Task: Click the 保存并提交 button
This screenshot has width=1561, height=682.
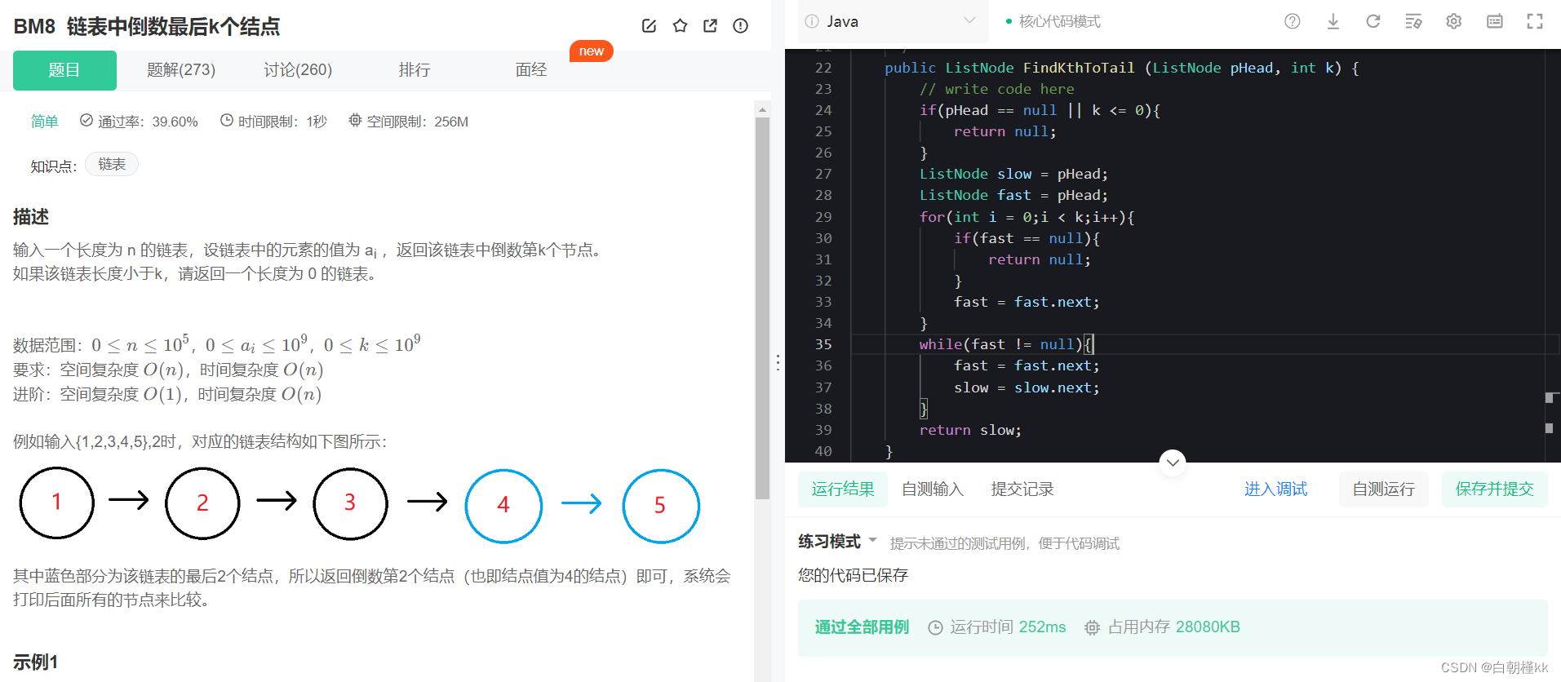Action: 1494,489
